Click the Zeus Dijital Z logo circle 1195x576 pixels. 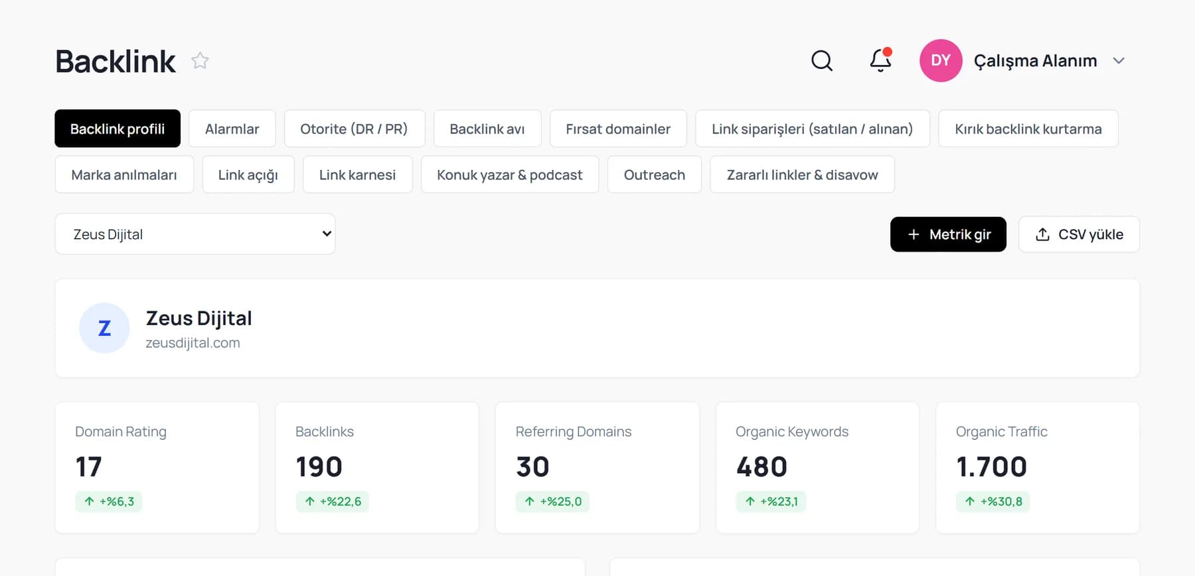[104, 328]
